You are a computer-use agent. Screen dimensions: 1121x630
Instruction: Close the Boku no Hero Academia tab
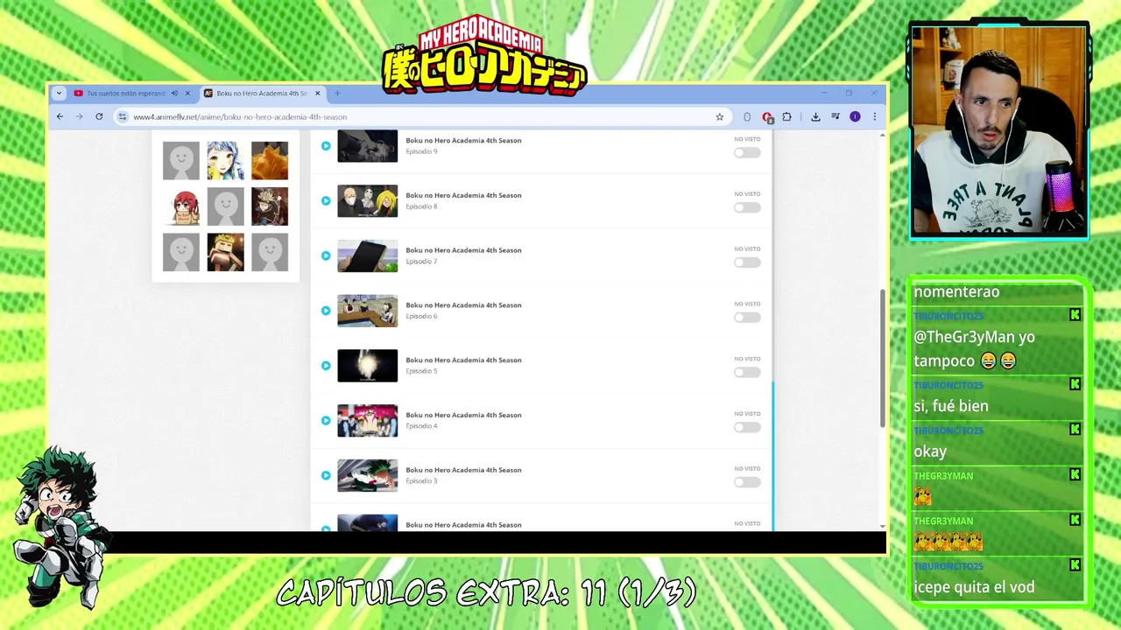point(318,94)
